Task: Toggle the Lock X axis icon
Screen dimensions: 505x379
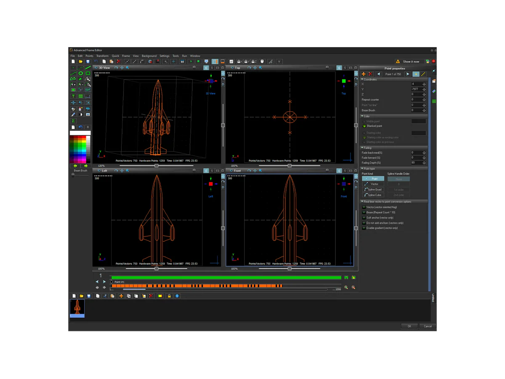Action: point(239,61)
